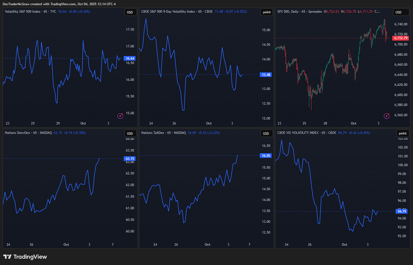Open the point unit selector on 9-Day Volatility chart
This screenshot has height=265, width=413.
tap(267, 12)
